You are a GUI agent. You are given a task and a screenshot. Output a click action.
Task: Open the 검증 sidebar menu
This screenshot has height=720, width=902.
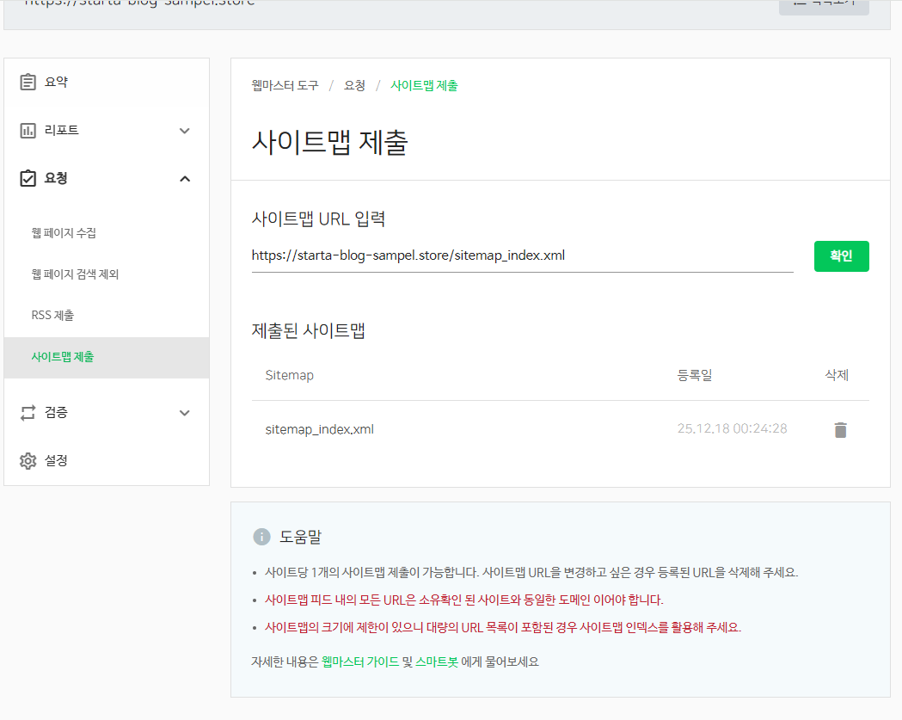tap(107, 413)
